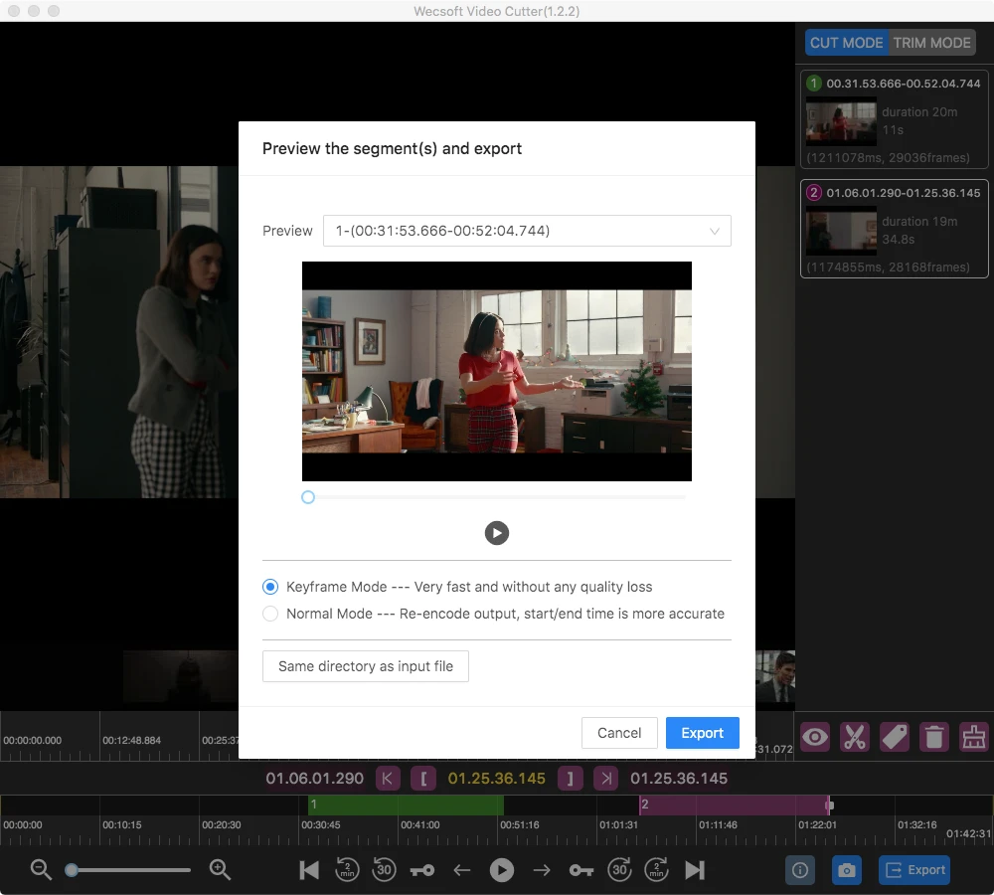Click Same directory as input file
The width and height of the screenshot is (994, 895).
tap(366, 666)
